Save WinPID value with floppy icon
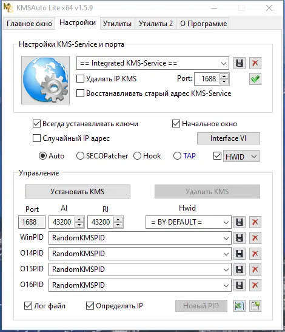 coord(240,238)
